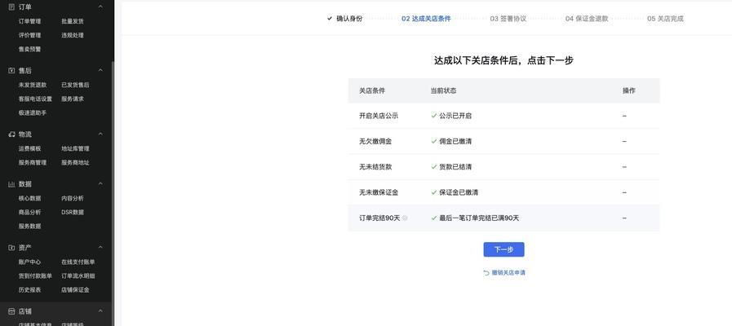Select step 05 关店完成

665,19
